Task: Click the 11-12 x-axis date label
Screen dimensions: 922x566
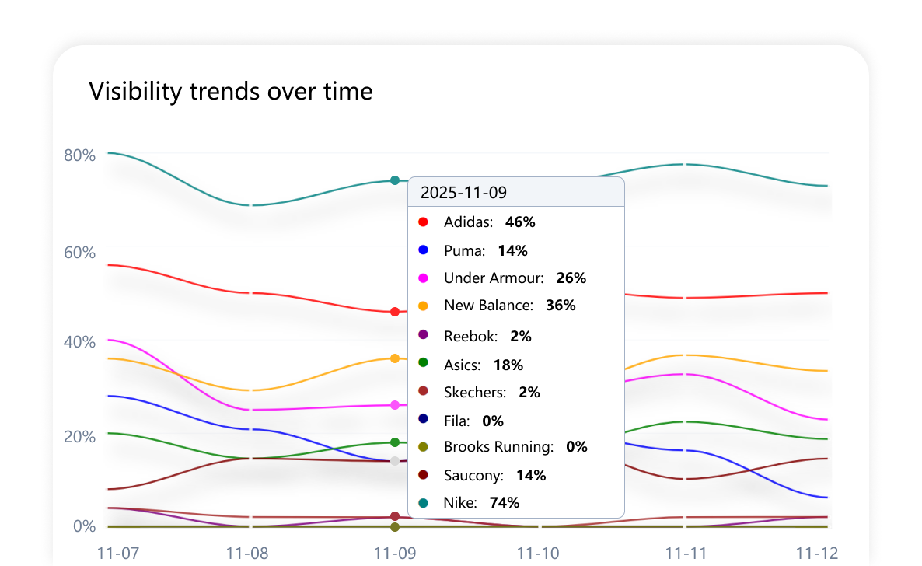Action: point(818,553)
